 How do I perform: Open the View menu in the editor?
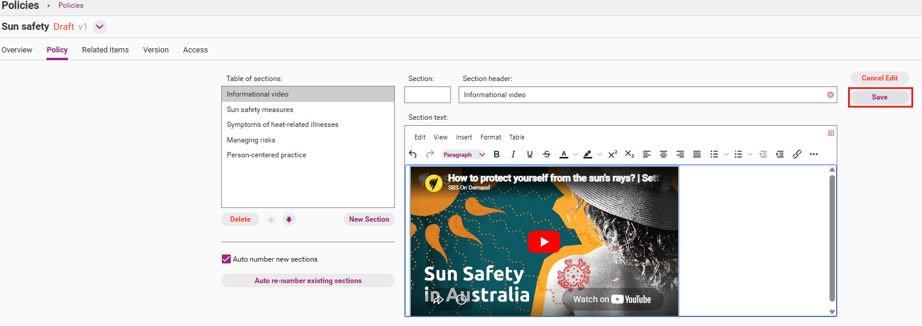(x=441, y=137)
